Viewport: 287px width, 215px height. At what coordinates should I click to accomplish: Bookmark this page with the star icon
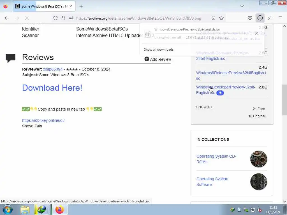click(221, 18)
